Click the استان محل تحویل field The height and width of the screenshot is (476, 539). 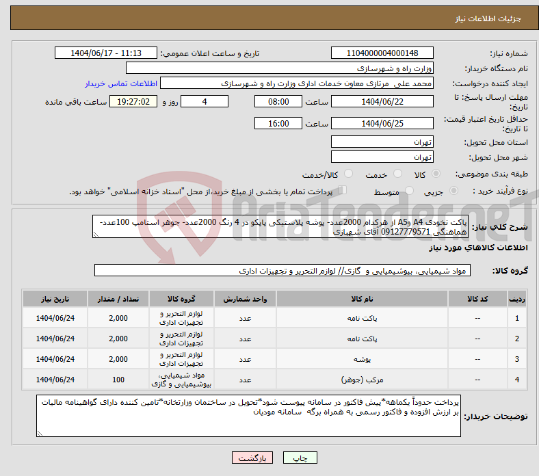coord(382,142)
